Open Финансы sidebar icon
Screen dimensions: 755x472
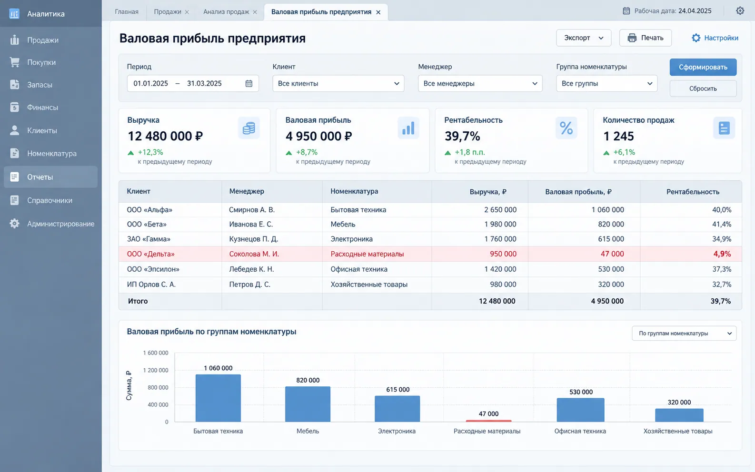(15, 107)
